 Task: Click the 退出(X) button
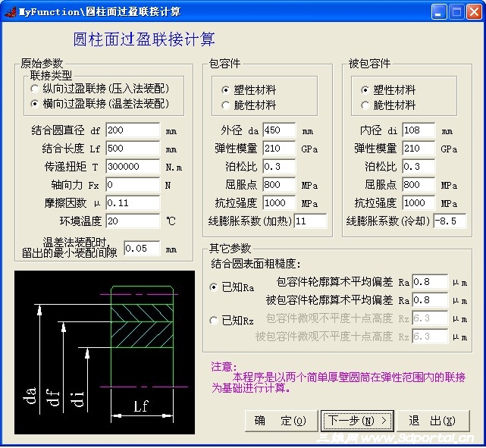(x=434, y=421)
